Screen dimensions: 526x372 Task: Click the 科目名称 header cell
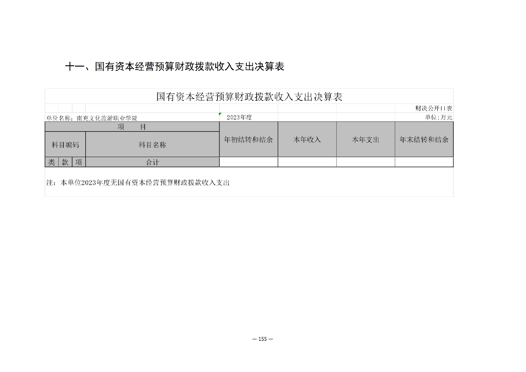tap(152, 145)
